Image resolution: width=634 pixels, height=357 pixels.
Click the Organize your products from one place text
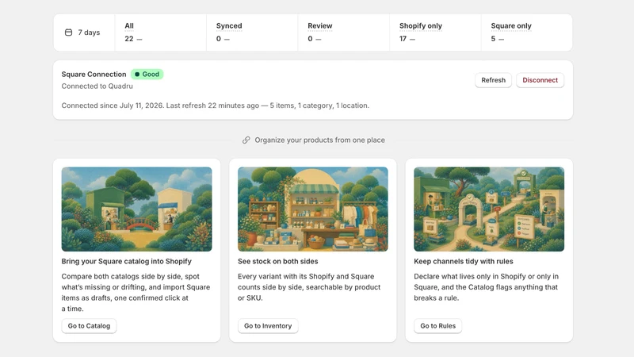click(319, 140)
